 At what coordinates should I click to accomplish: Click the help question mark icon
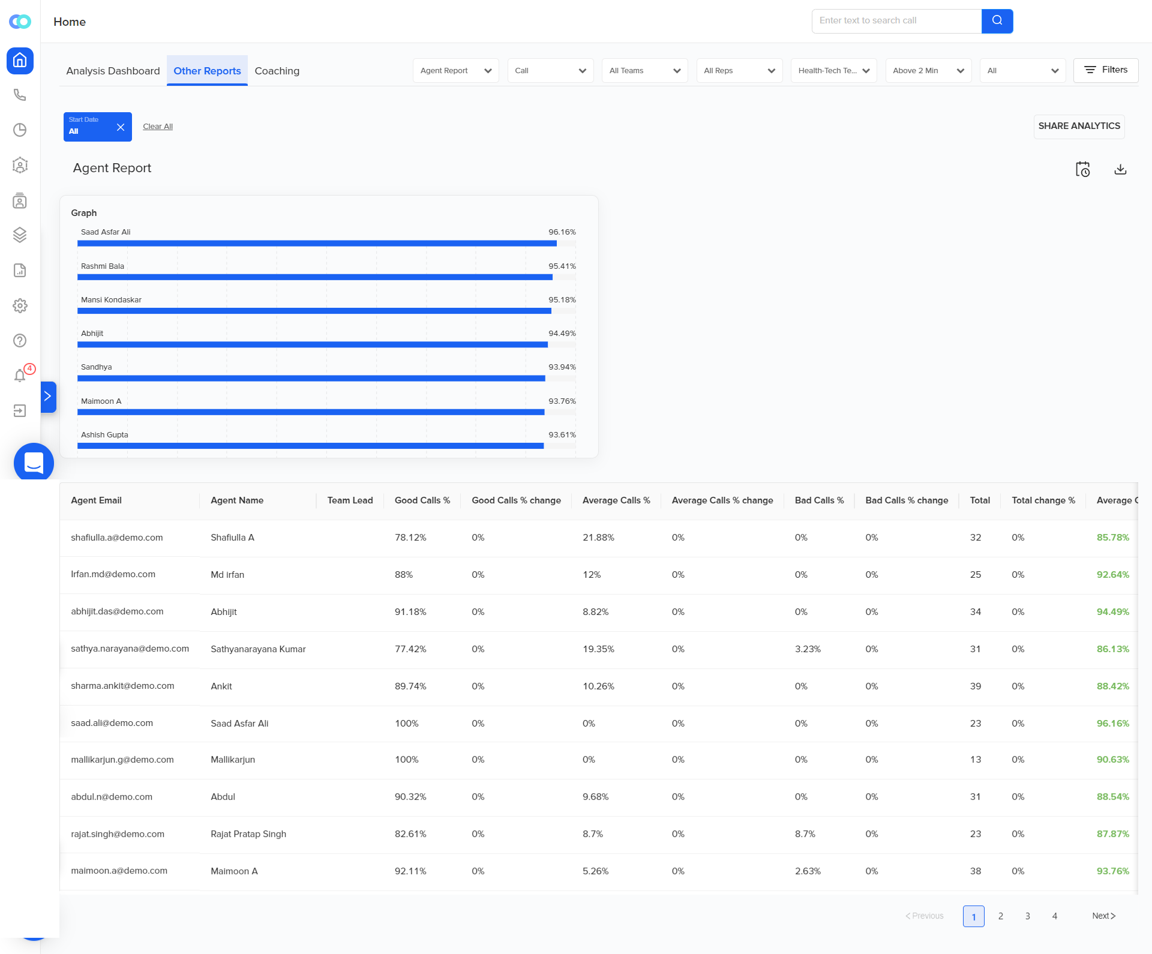tap(20, 341)
